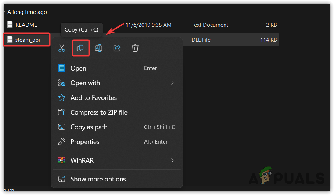Choose Open from the context menu
334x195 pixels.
coord(117,68)
